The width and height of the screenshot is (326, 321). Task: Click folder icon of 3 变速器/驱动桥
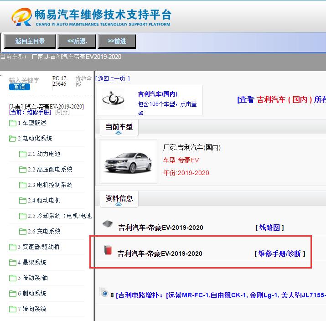point(13,247)
